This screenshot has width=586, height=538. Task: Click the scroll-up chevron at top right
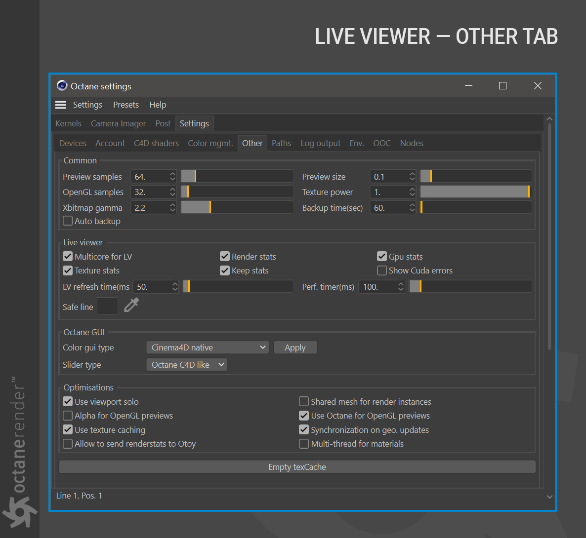pyautogui.click(x=549, y=119)
